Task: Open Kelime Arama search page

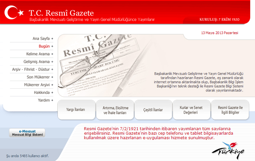Action: pos(38,54)
